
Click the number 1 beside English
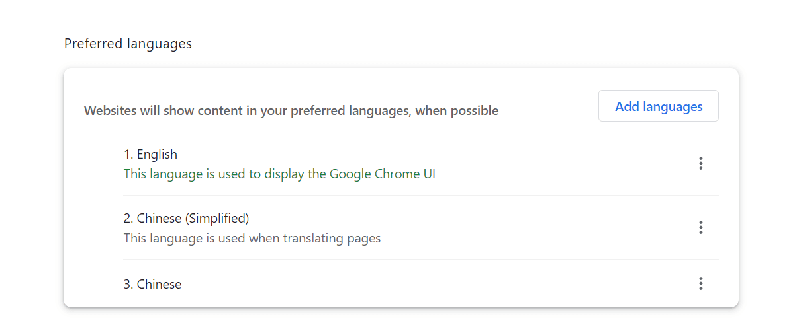pyautogui.click(x=128, y=155)
